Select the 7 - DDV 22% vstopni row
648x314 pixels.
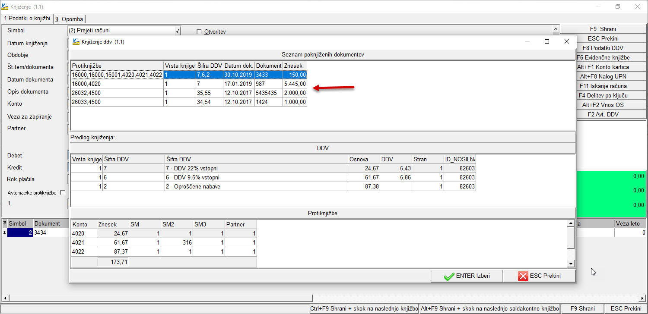coord(273,168)
